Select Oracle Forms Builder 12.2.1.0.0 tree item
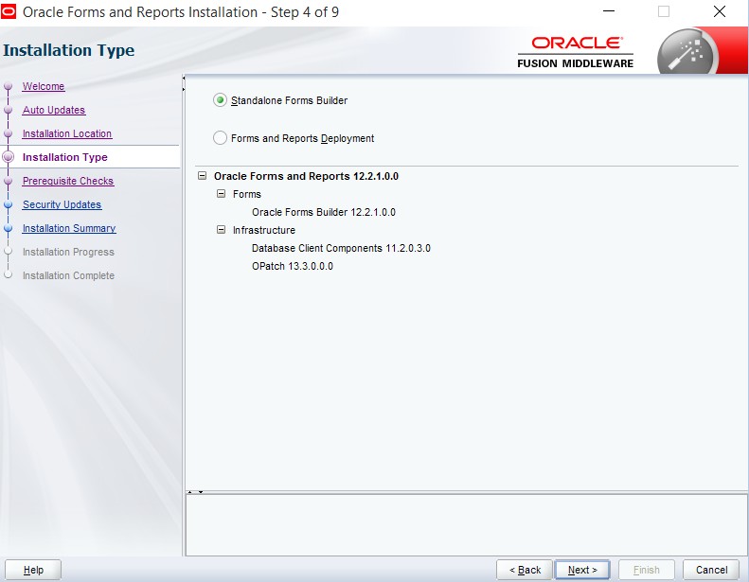749x582 pixels. pos(323,212)
